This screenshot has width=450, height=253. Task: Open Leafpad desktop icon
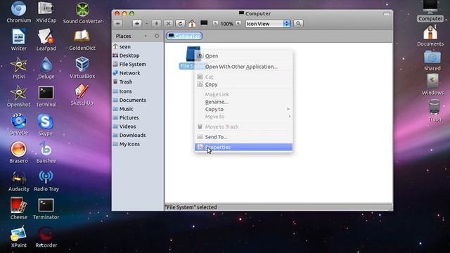[46, 40]
